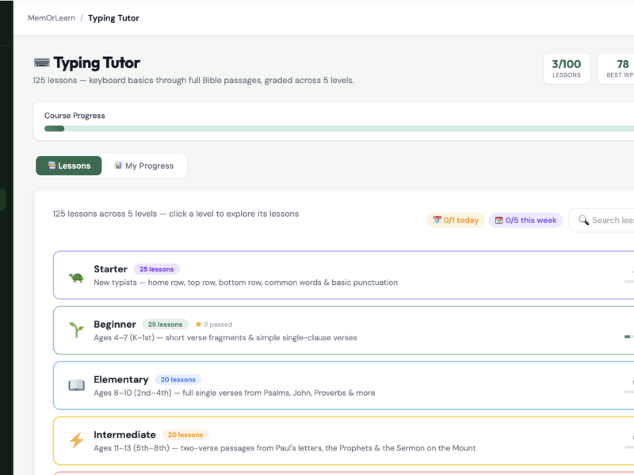This screenshot has height=475, width=634.
Task: Click the seedling icon on Beginner level
Action: click(x=76, y=329)
